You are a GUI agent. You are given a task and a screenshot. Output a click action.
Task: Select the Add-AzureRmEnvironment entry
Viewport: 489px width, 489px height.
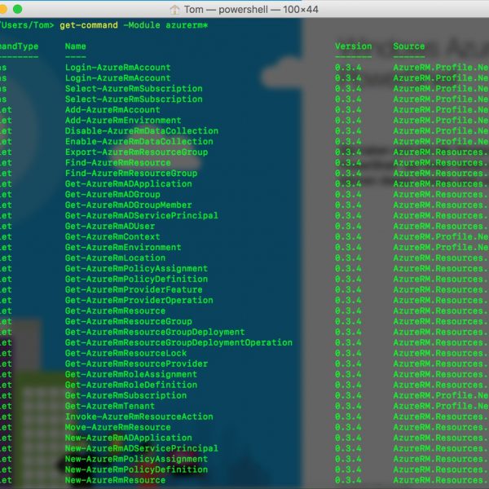point(123,121)
